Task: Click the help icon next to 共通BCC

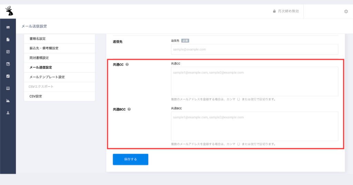Action: coord(129,109)
